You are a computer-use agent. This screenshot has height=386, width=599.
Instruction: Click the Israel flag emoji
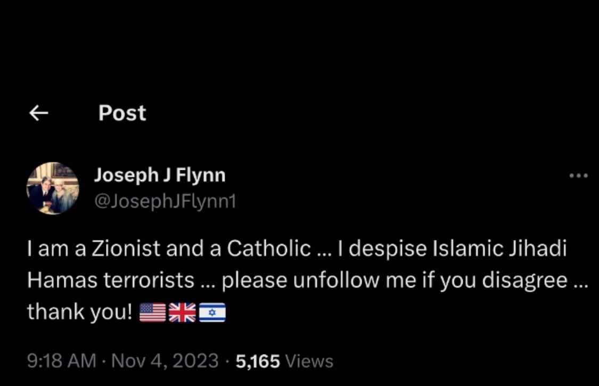click(212, 313)
